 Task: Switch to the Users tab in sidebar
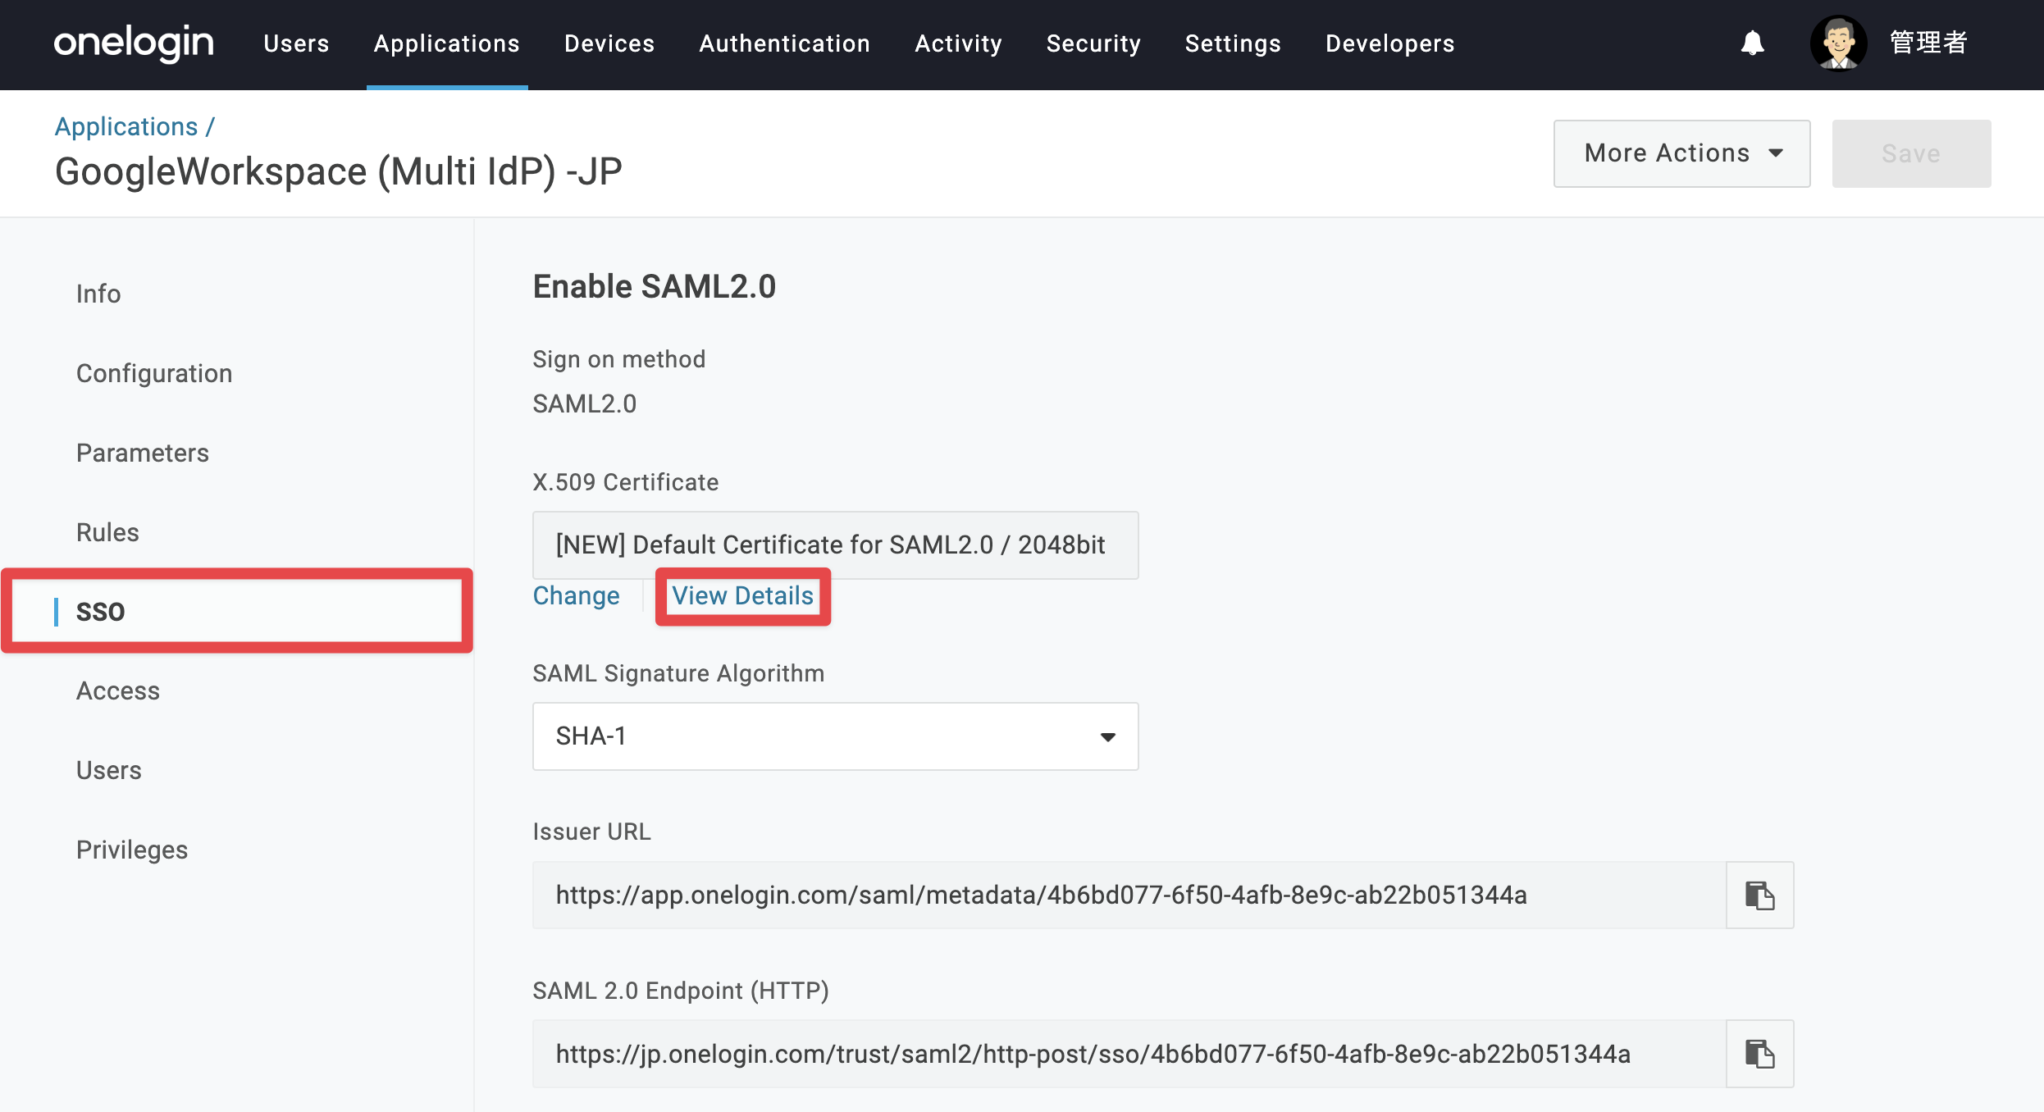click(x=109, y=770)
